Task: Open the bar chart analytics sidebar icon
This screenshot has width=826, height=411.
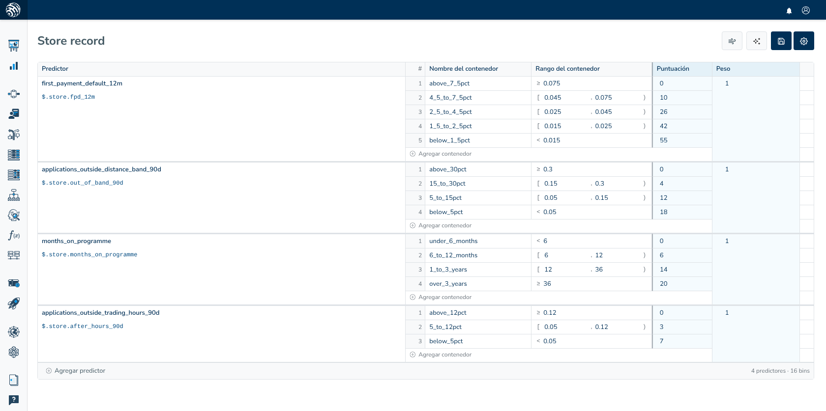Action: [14, 66]
